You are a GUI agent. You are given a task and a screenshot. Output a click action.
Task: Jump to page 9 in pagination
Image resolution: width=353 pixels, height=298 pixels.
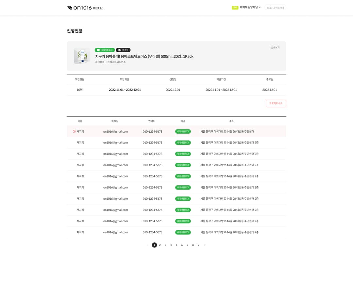198,245
